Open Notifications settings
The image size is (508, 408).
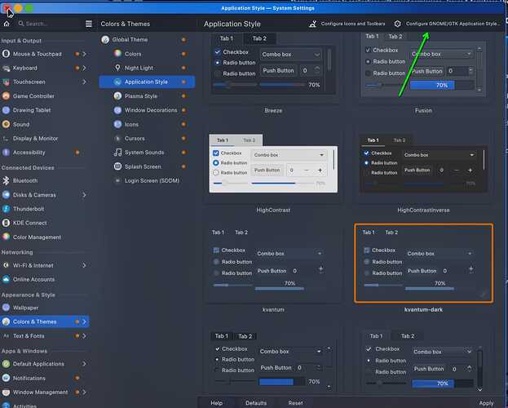point(44,378)
